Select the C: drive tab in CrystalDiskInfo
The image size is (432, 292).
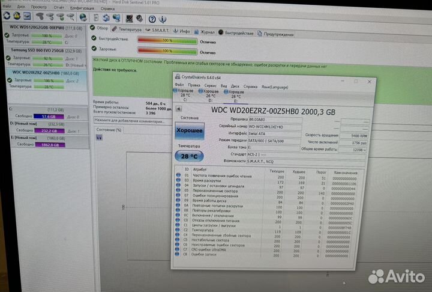click(x=185, y=95)
